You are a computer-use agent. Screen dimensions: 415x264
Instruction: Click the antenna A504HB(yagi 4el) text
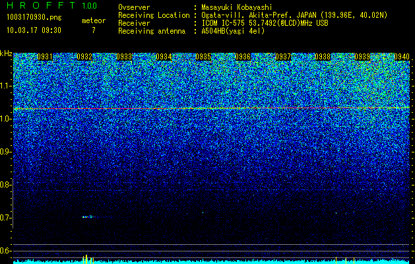pyautogui.click(x=233, y=31)
